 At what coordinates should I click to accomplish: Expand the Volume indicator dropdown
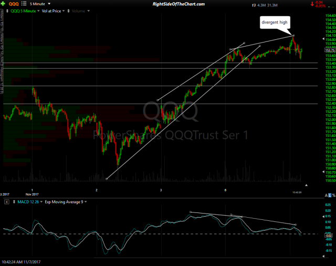[89, 11]
